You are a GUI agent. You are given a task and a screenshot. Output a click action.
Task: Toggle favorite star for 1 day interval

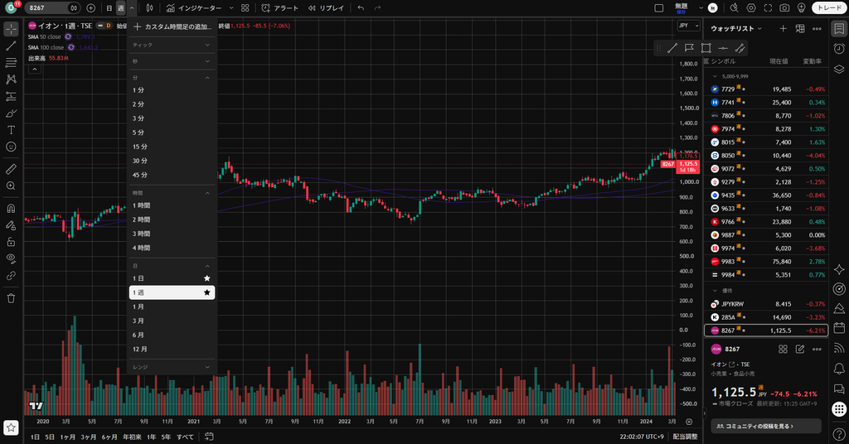click(x=206, y=278)
